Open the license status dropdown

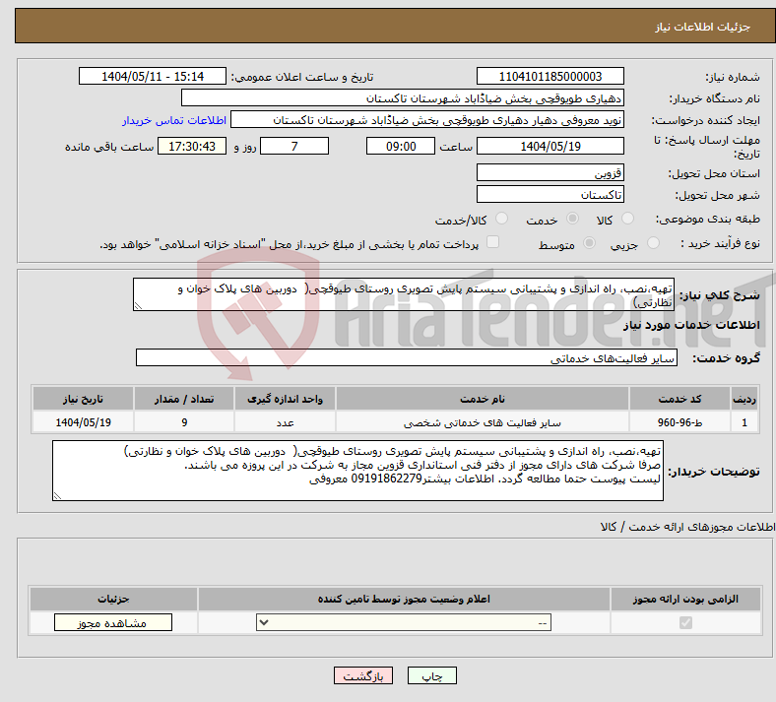click(404, 622)
